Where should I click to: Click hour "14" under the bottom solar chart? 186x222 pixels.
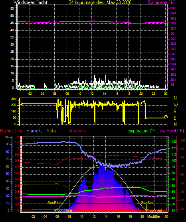click(106, 216)
